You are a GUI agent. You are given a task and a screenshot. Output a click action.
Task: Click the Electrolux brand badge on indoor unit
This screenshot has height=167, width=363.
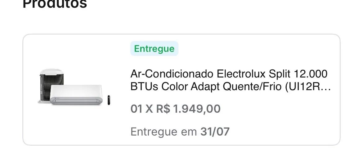pos(57,98)
